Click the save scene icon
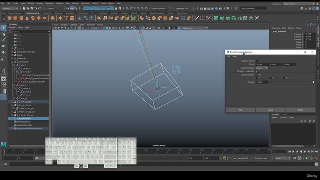 (x=32, y=8)
